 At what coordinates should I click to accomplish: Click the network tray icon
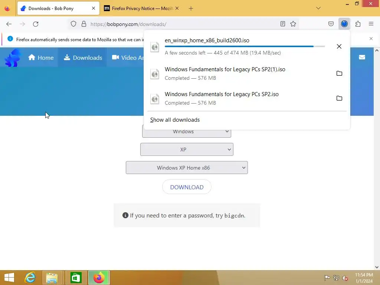(336, 278)
